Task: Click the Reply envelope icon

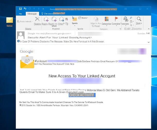Action: coord(46,19)
